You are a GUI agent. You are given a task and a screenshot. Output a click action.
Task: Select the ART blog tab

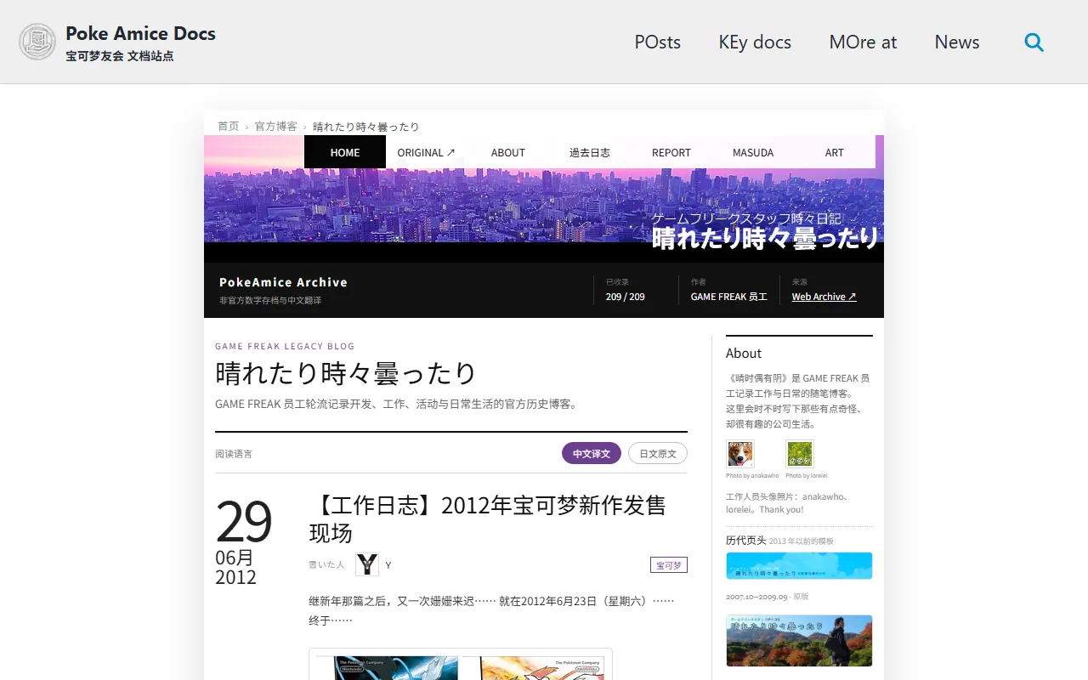[x=835, y=152]
